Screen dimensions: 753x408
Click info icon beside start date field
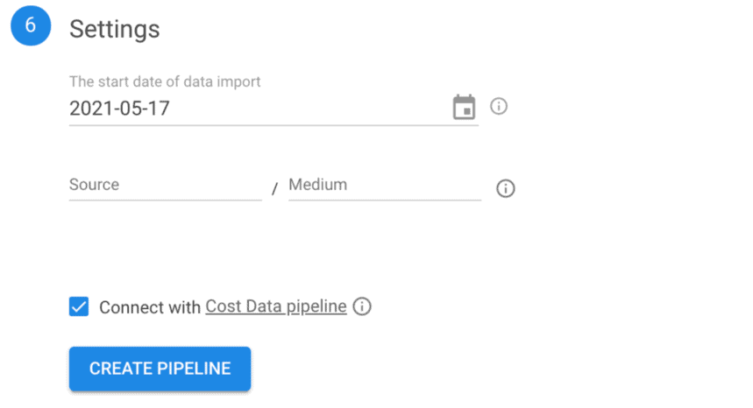click(499, 107)
